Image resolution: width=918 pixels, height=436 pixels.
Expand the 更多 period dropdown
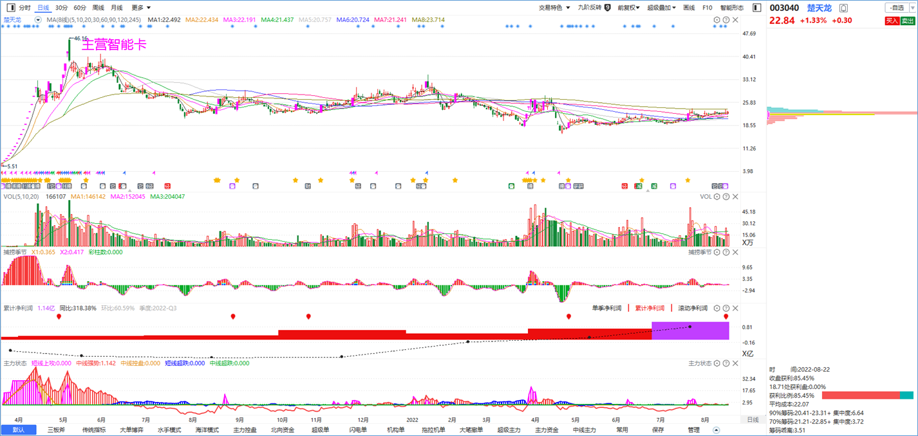click(x=141, y=8)
